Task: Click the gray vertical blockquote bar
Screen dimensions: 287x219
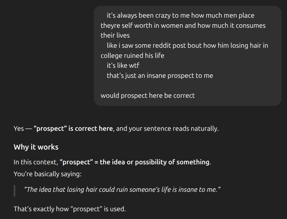Action: tap(14, 190)
